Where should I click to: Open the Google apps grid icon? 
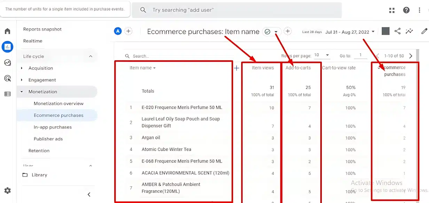coord(392,10)
